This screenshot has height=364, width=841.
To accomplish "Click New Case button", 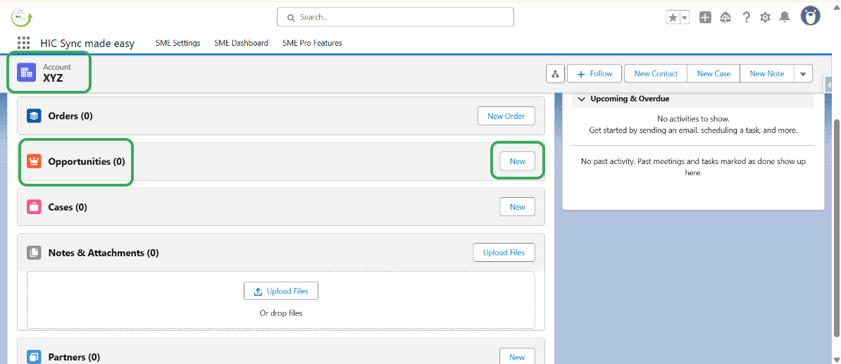I will pos(714,74).
